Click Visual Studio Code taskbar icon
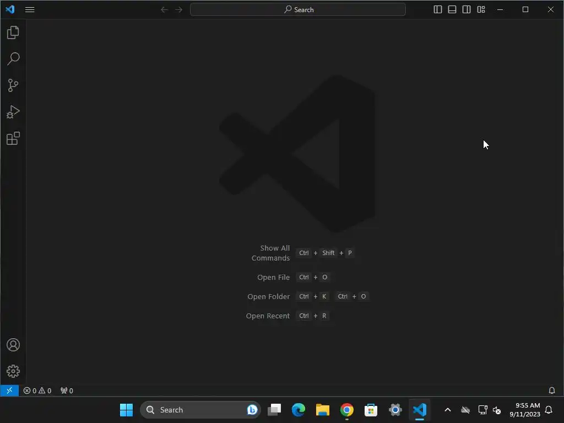The height and width of the screenshot is (423, 564). click(419, 410)
